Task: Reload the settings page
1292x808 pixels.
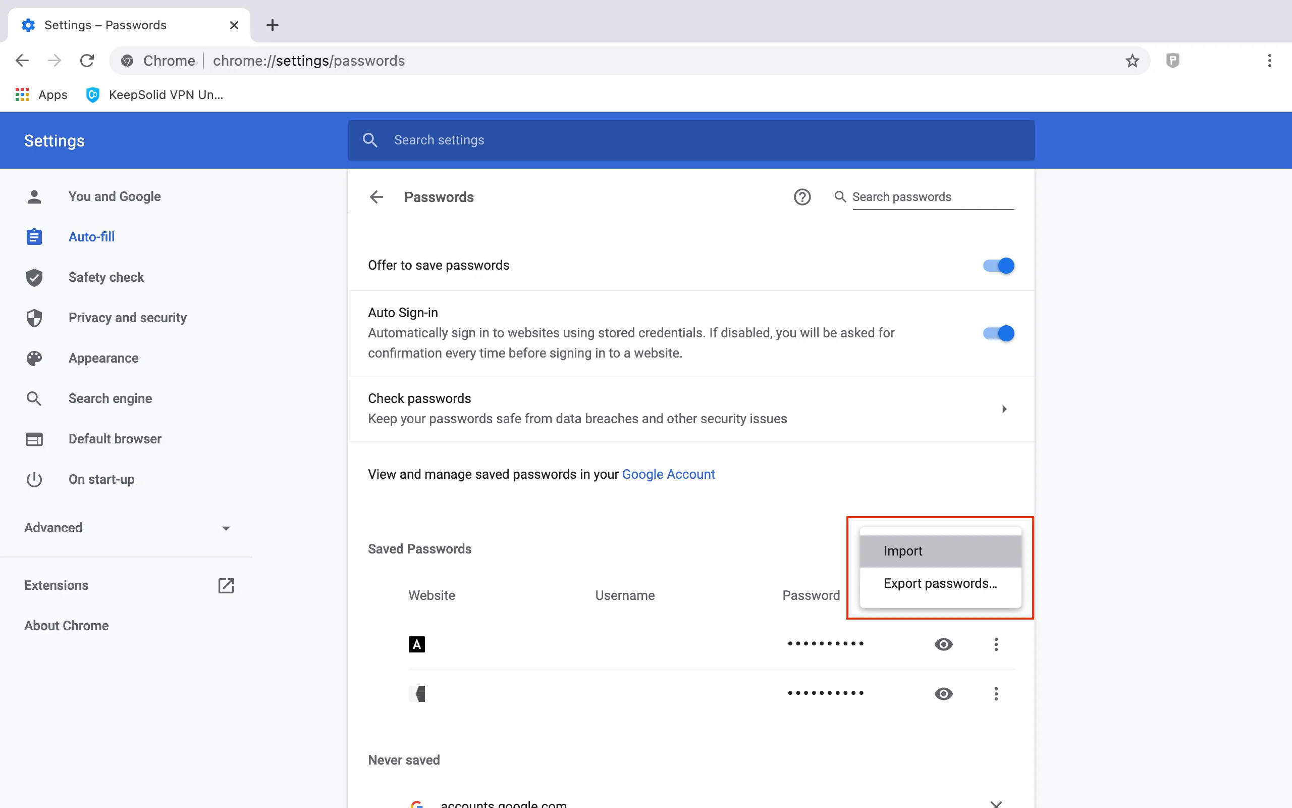Action: 87,61
